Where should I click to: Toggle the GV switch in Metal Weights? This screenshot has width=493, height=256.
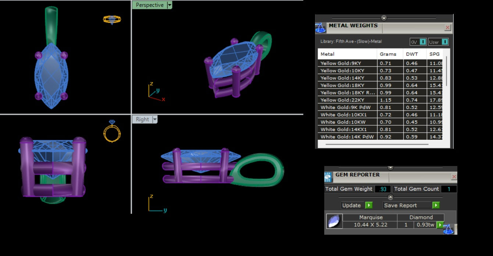pos(423,42)
